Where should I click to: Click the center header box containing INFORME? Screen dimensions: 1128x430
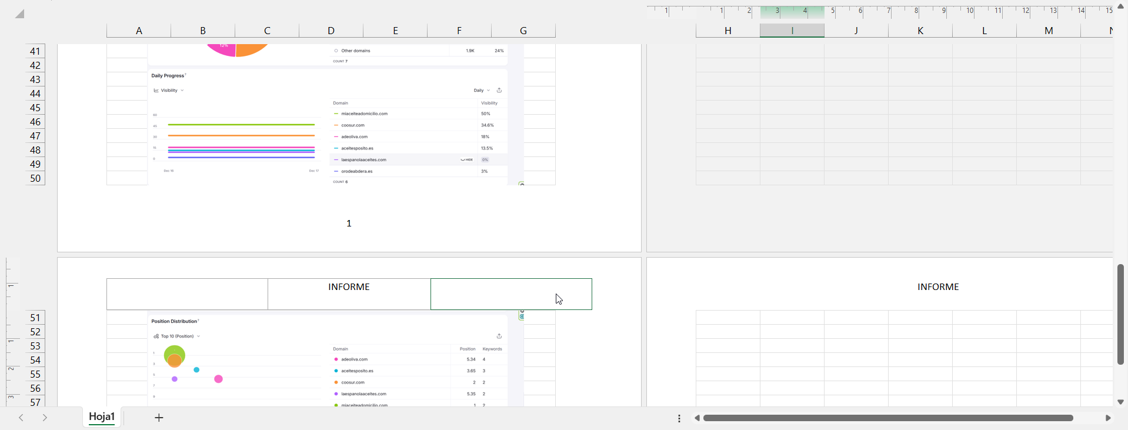(x=349, y=294)
